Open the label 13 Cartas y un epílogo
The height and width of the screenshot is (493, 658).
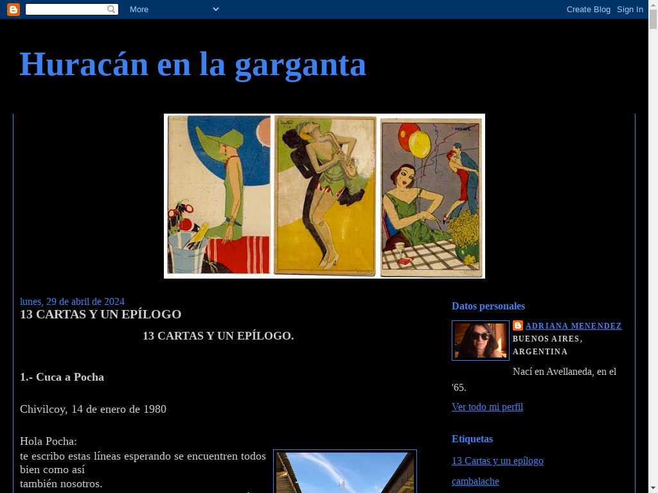pos(497,461)
